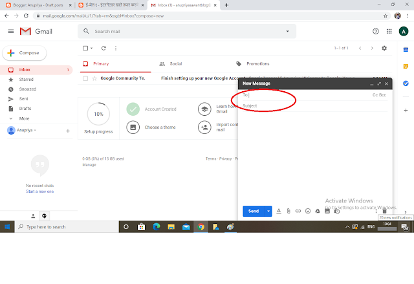
Task: Click the insert photo icon
Action: tap(327, 211)
